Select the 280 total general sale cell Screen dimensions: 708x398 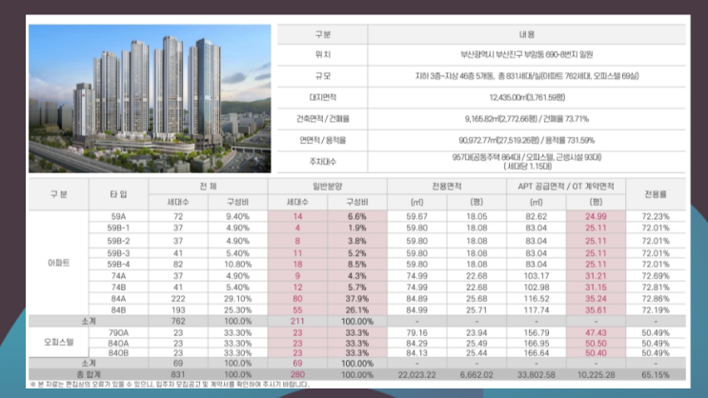click(x=297, y=374)
